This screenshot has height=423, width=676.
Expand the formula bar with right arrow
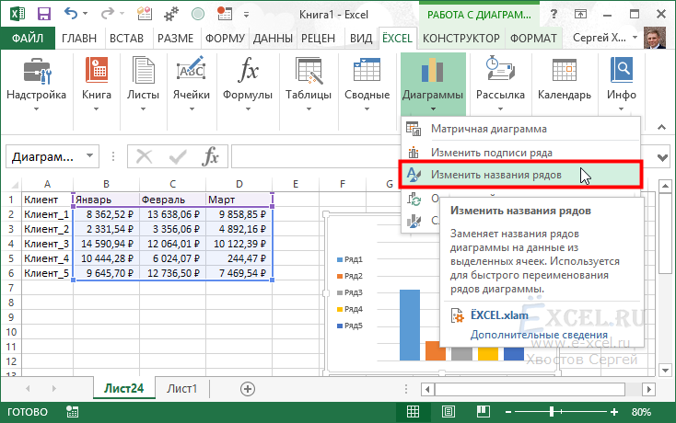(x=662, y=157)
